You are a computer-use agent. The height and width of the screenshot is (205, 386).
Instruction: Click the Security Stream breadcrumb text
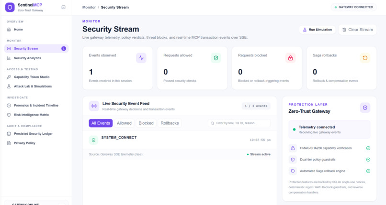coord(115,7)
